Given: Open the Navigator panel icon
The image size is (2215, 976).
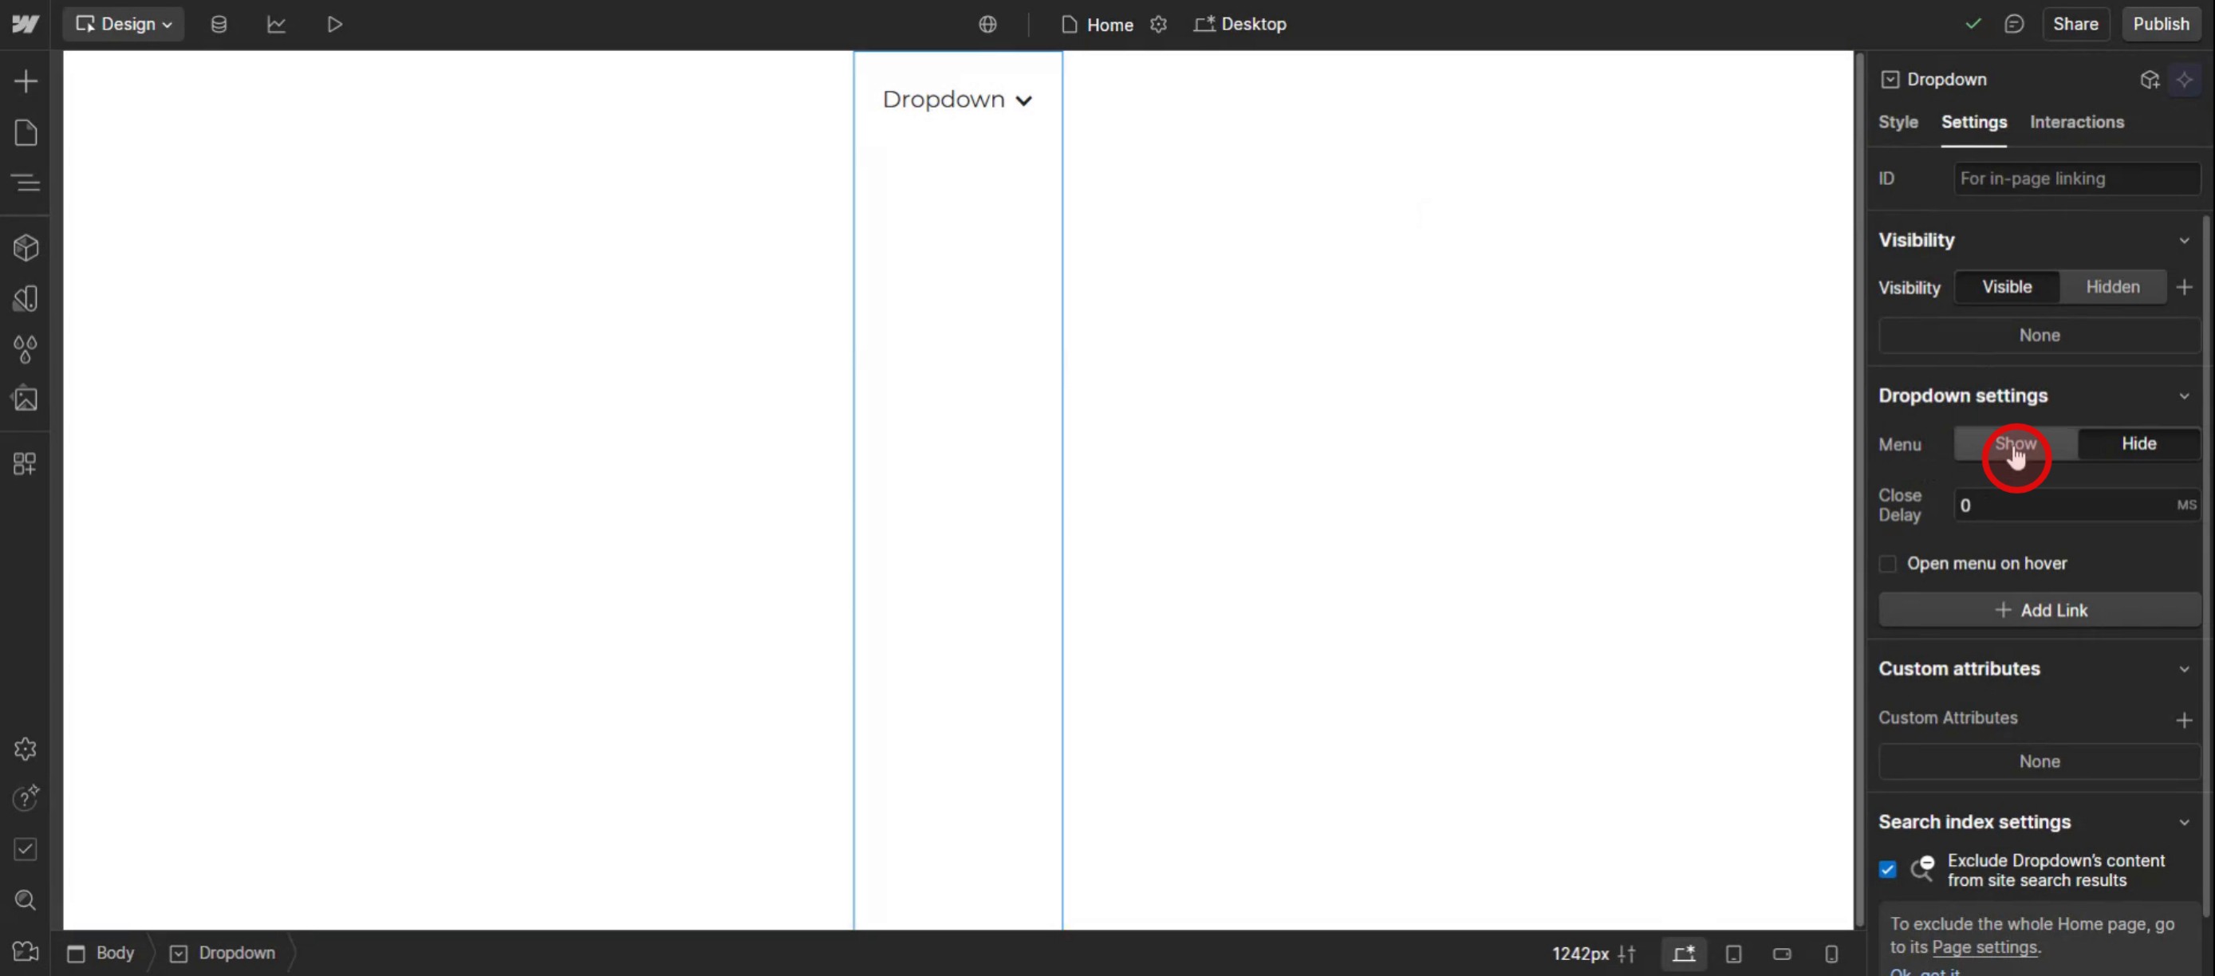Looking at the screenshot, I should [x=26, y=183].
